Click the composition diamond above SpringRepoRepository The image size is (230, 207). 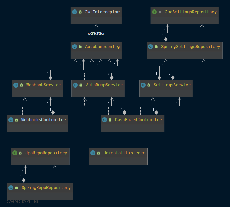(x=24, y=180)
